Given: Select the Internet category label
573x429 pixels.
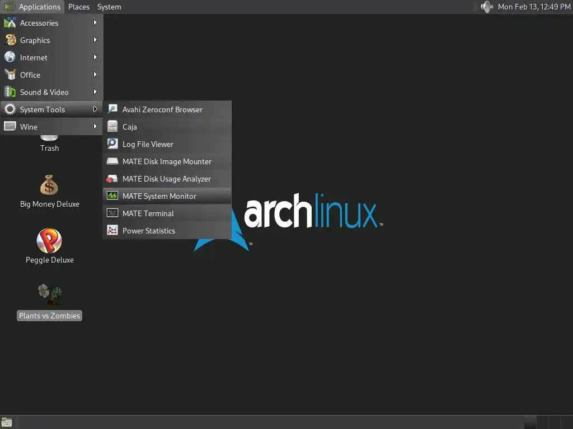Looking at the screenshot, I should 34,58.
